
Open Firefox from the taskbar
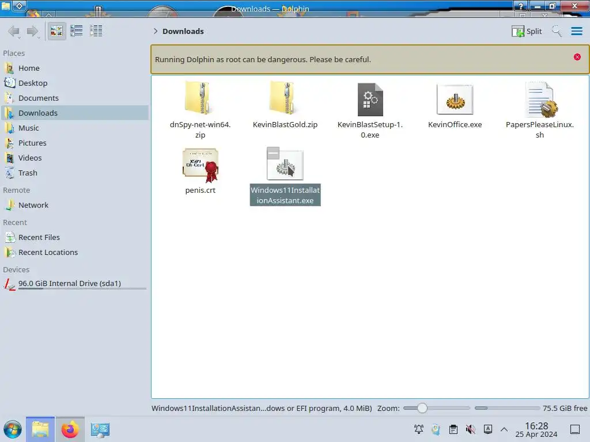(x=70, y=429)
